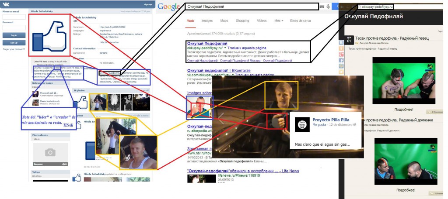Switch to the Web tab
This screenshot has width=448, height=199.
click(191, 21)
